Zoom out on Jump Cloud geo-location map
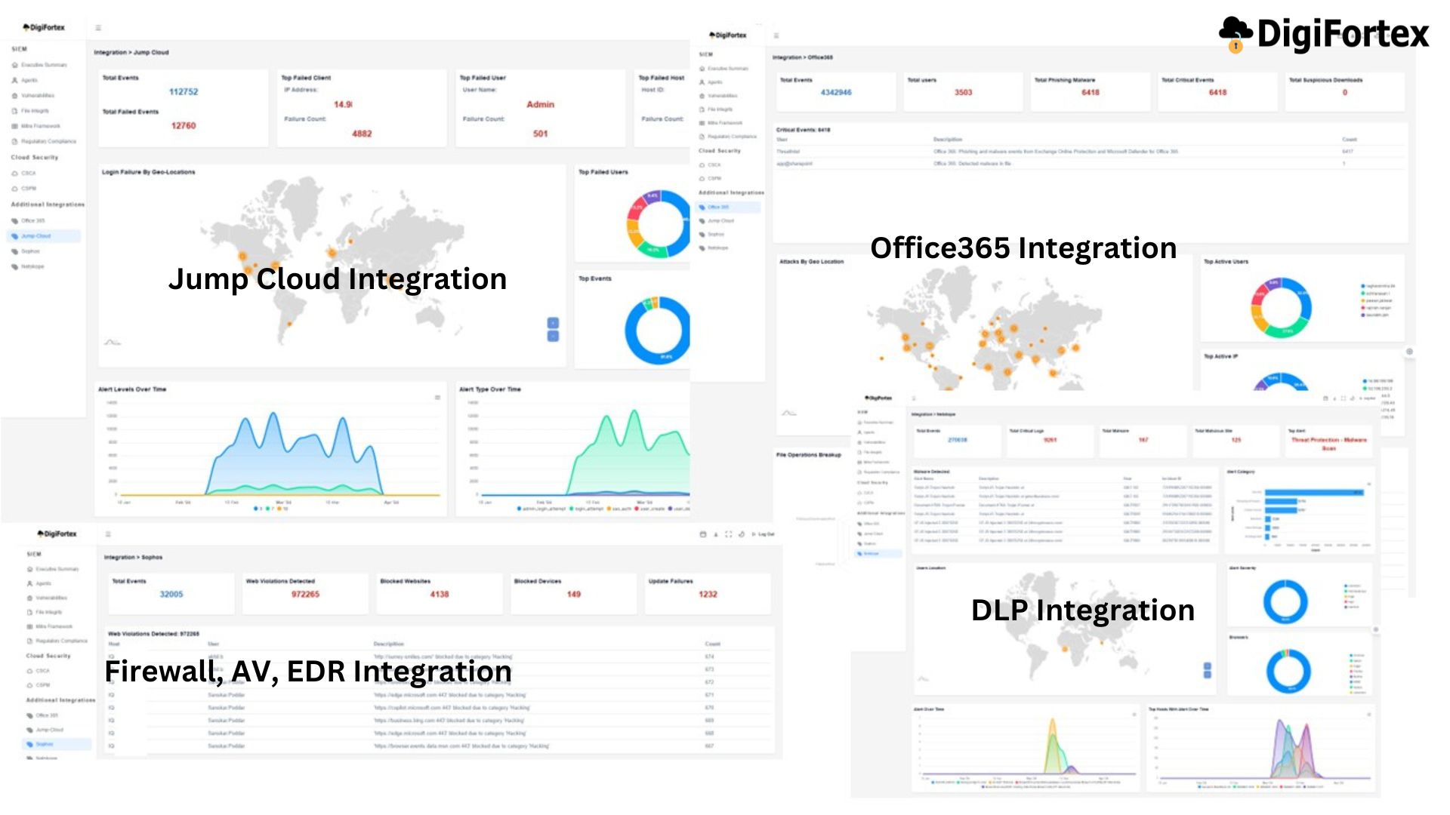Viewport: 1450px width, 815px height. point(553,336)
